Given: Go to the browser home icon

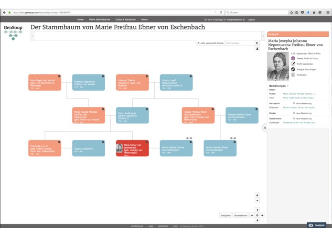Looking at the screenshot, I should (314, 12).
